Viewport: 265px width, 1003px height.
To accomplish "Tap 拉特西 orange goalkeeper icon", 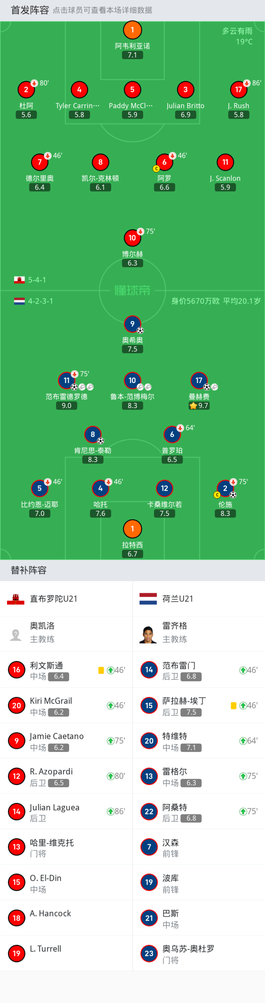I will click(132, 529).
